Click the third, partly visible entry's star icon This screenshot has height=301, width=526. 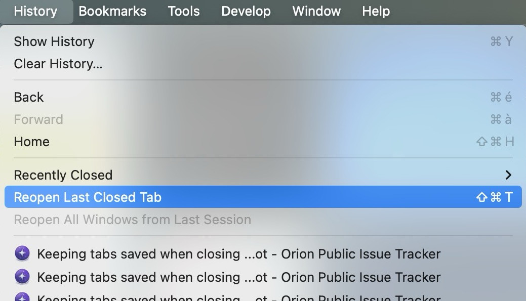pyautogui.click(x=22, y=297)
